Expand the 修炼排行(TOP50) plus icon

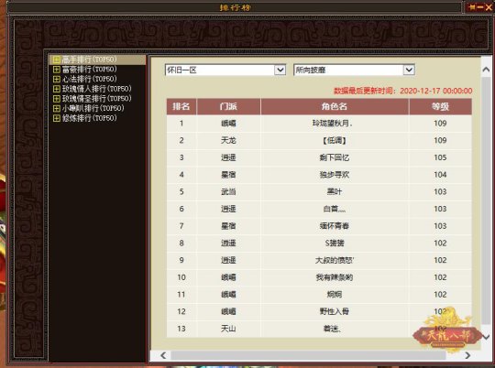(57, 118)
